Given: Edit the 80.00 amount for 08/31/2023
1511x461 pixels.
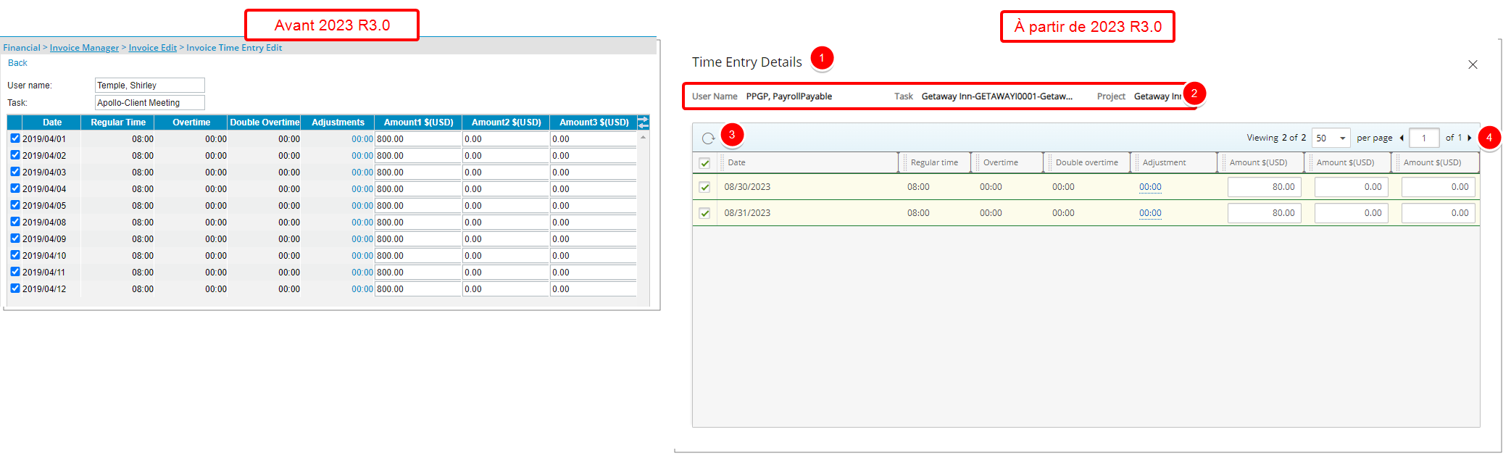Looking at the screenshot, I should (1265, 213).
